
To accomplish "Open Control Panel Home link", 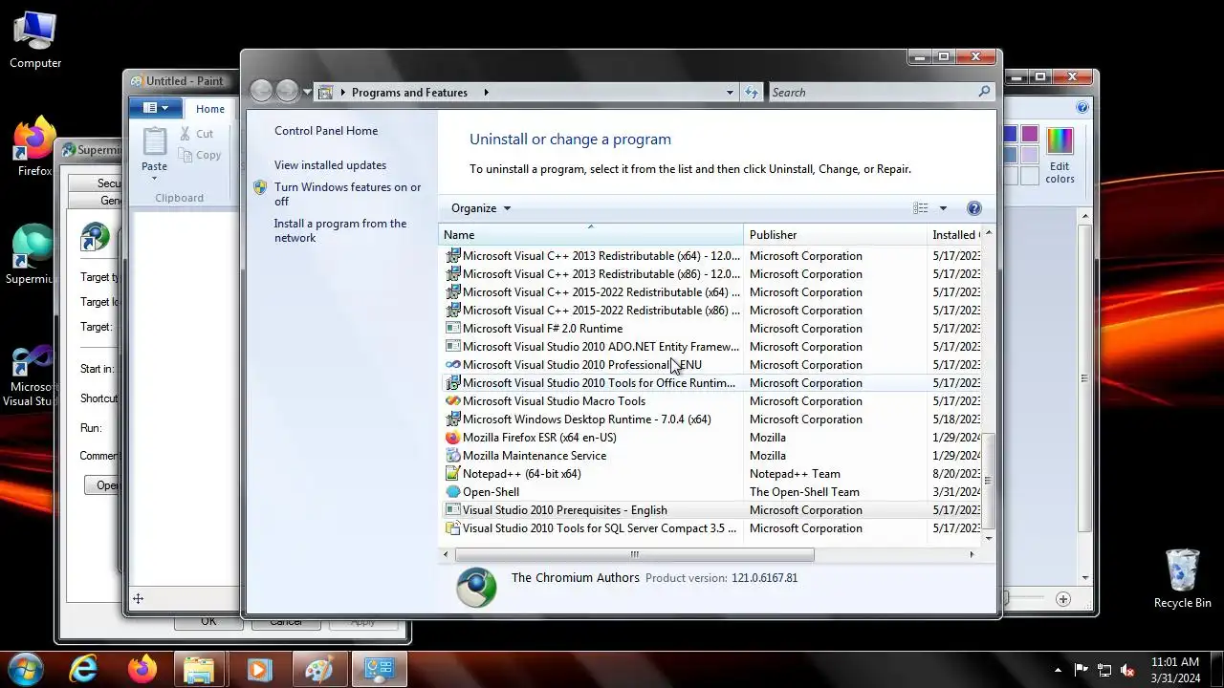I will coord(326,131).
